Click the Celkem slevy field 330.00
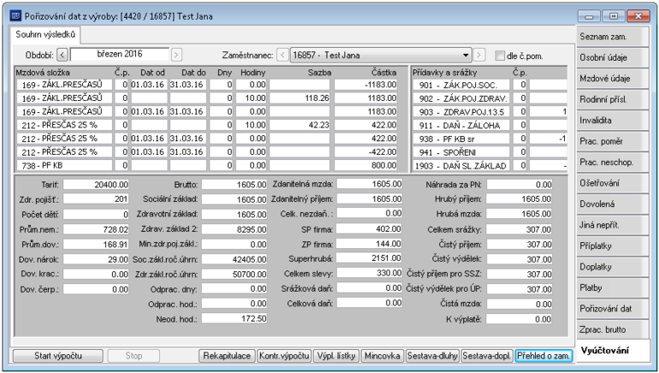The height and width of the screenshot is (373, 659). 370,273
